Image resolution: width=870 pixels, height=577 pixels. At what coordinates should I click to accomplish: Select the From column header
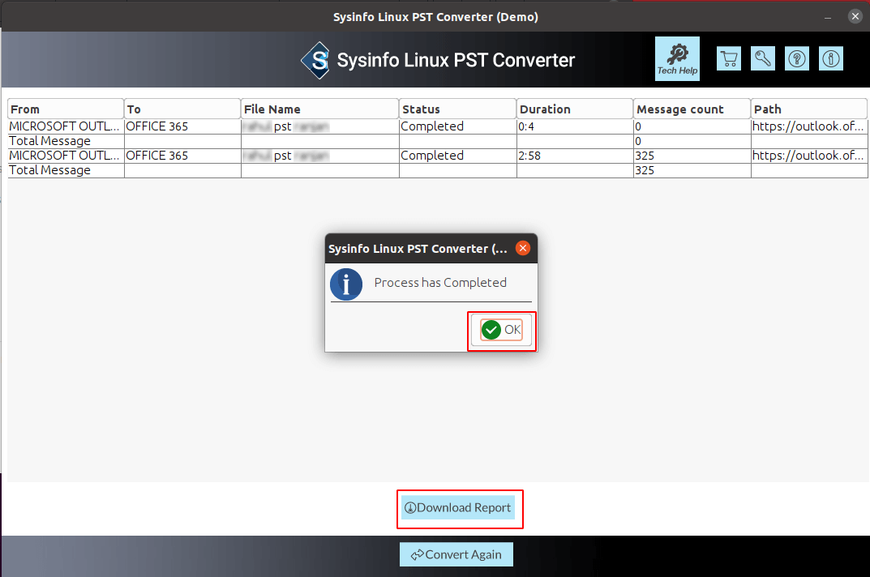[x=66, y=109]
